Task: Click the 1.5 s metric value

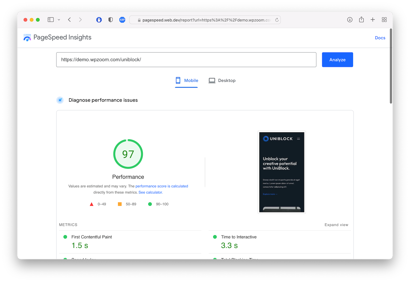Action: 80,245
